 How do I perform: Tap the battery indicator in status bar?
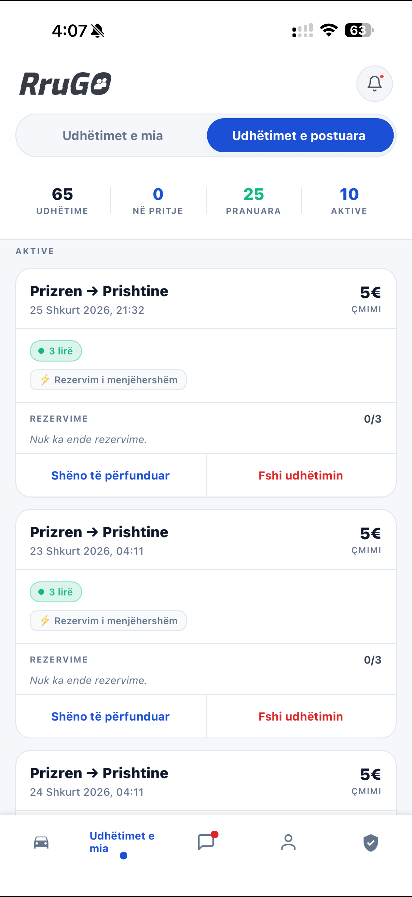tap(359, 30)
